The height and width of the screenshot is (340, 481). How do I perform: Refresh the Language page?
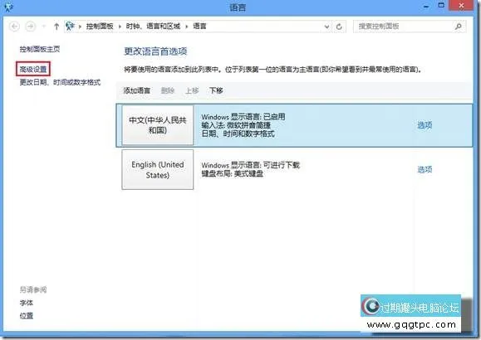click(x=339, y=27)
